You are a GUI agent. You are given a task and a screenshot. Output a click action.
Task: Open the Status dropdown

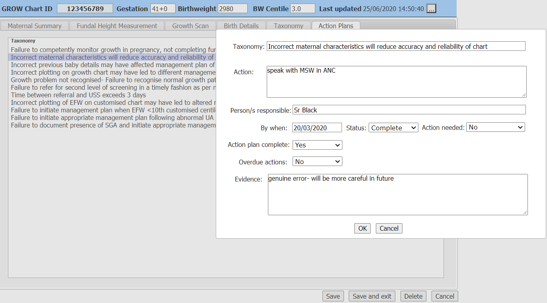pos(393,127)
